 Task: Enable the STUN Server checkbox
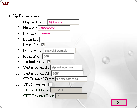click(50, 84)
